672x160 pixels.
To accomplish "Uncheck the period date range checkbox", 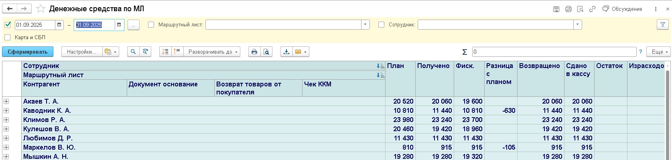I will (x=8, y=25).
